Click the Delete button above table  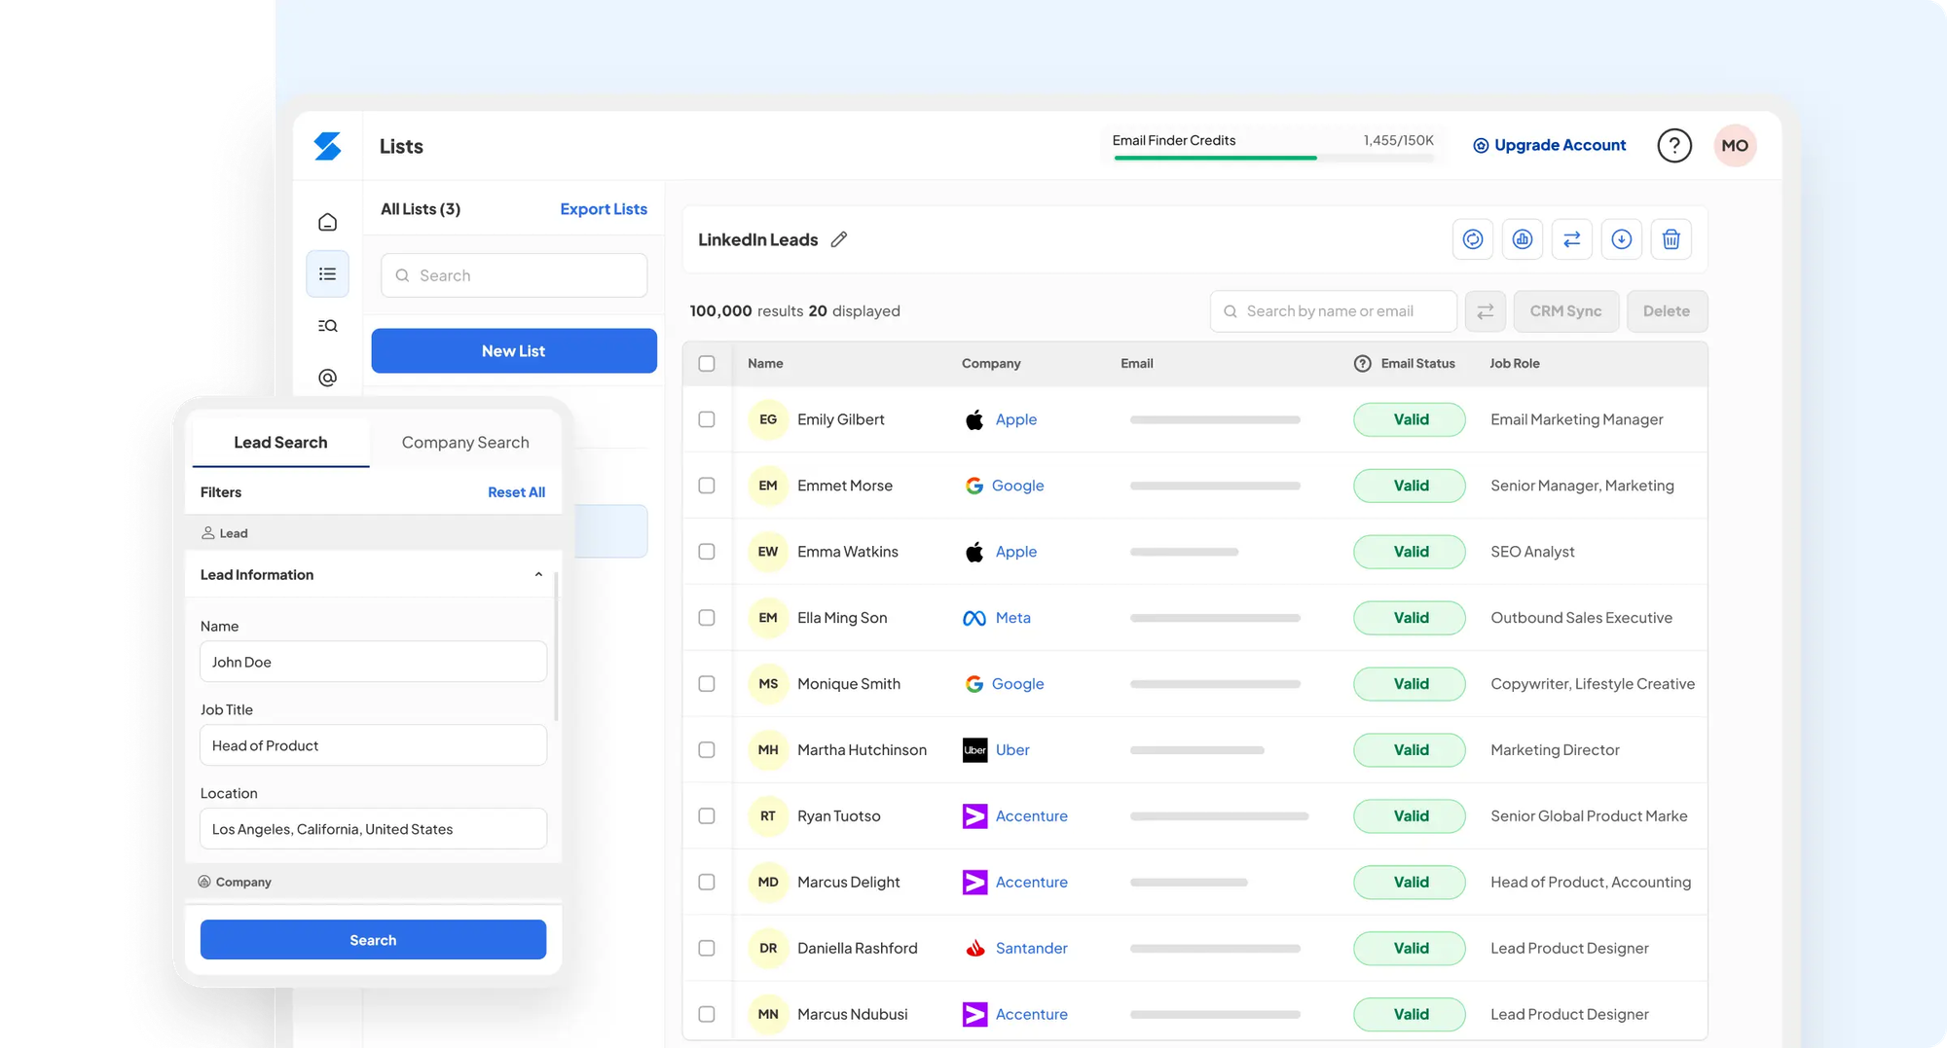coord(1667,311)
